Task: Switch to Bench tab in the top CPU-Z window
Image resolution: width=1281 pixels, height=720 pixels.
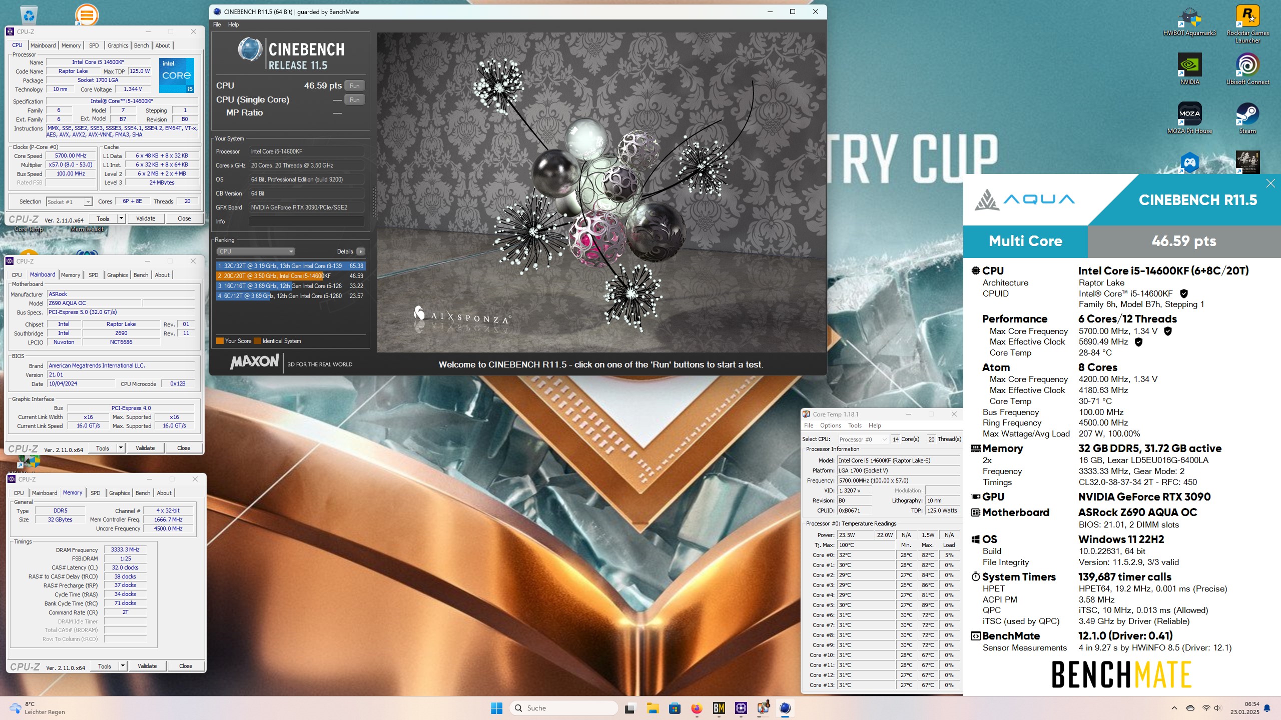Action: (x=142, y=45)
